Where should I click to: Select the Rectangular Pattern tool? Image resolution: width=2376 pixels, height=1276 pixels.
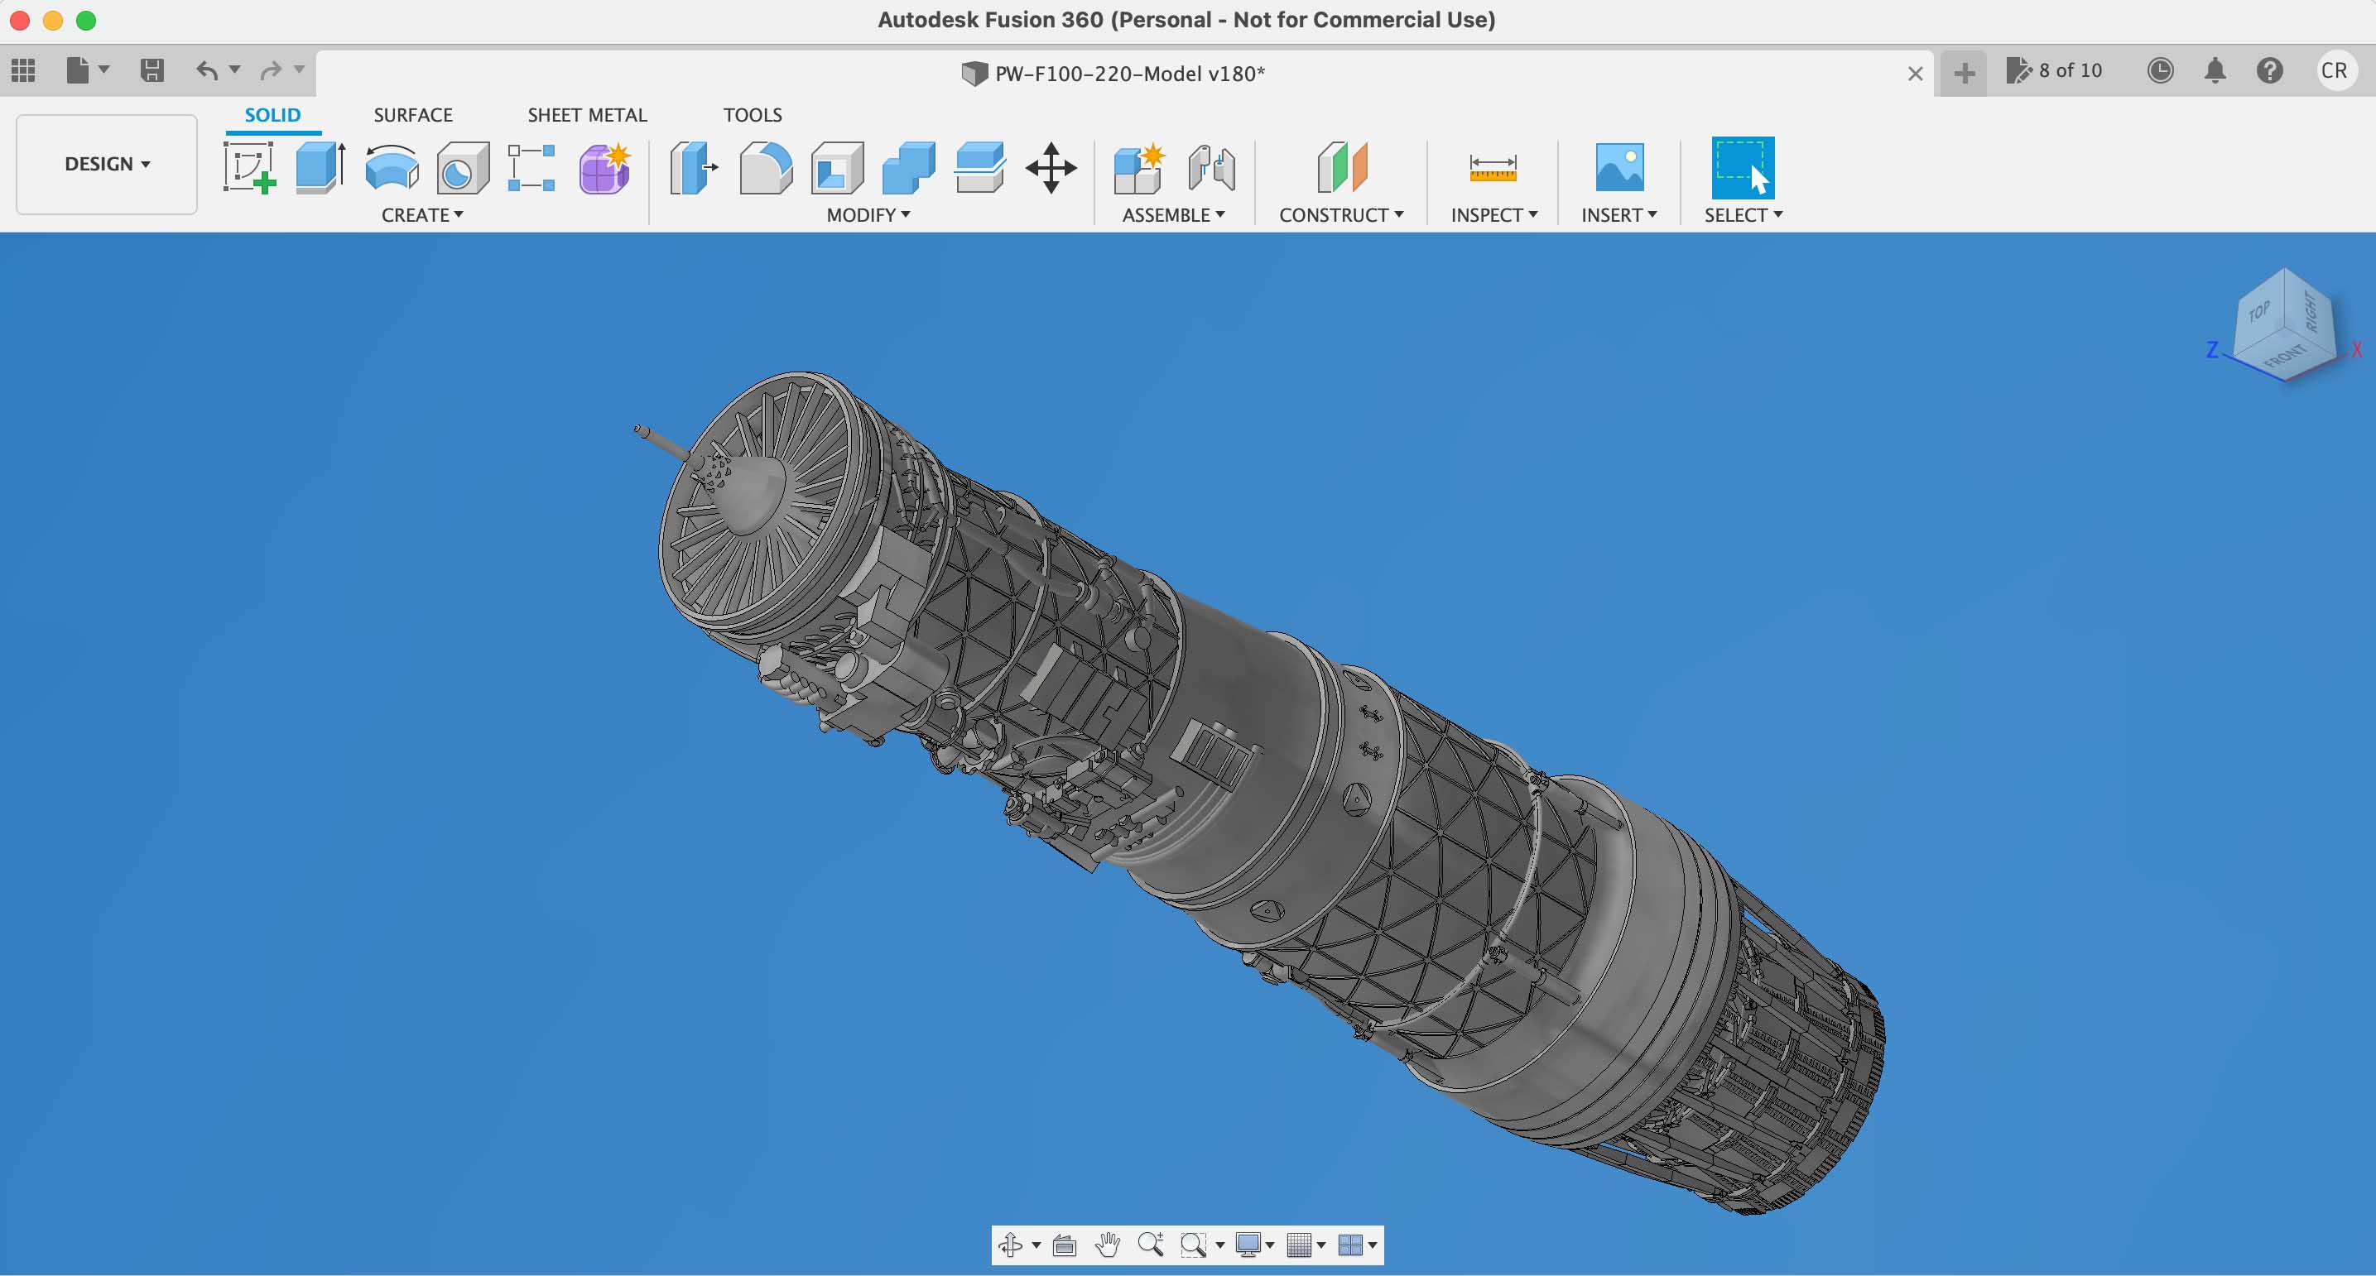click(532, 167)
